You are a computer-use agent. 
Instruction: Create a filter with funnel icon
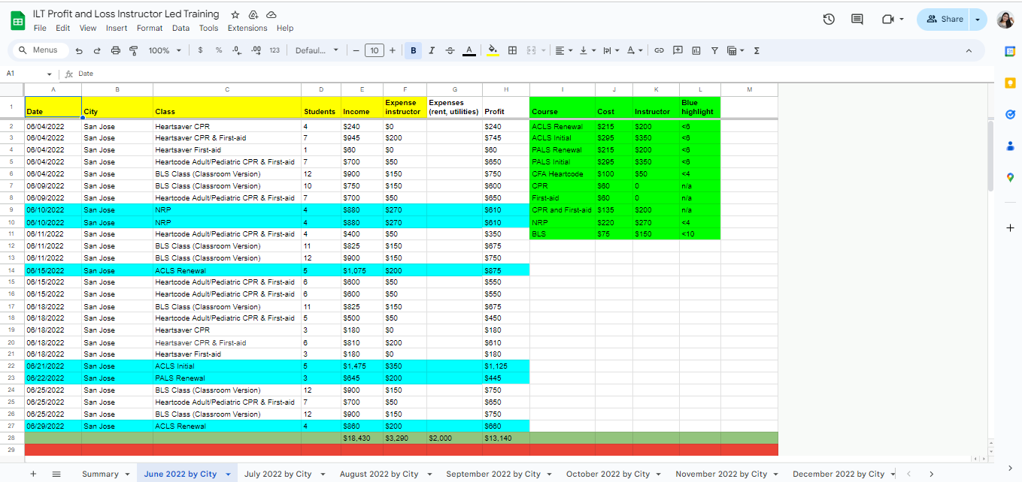(714, 50)
